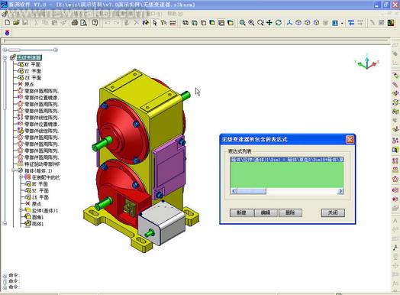Click the New document icon in toolbar
Screen dimensions: 400x295
8,23
